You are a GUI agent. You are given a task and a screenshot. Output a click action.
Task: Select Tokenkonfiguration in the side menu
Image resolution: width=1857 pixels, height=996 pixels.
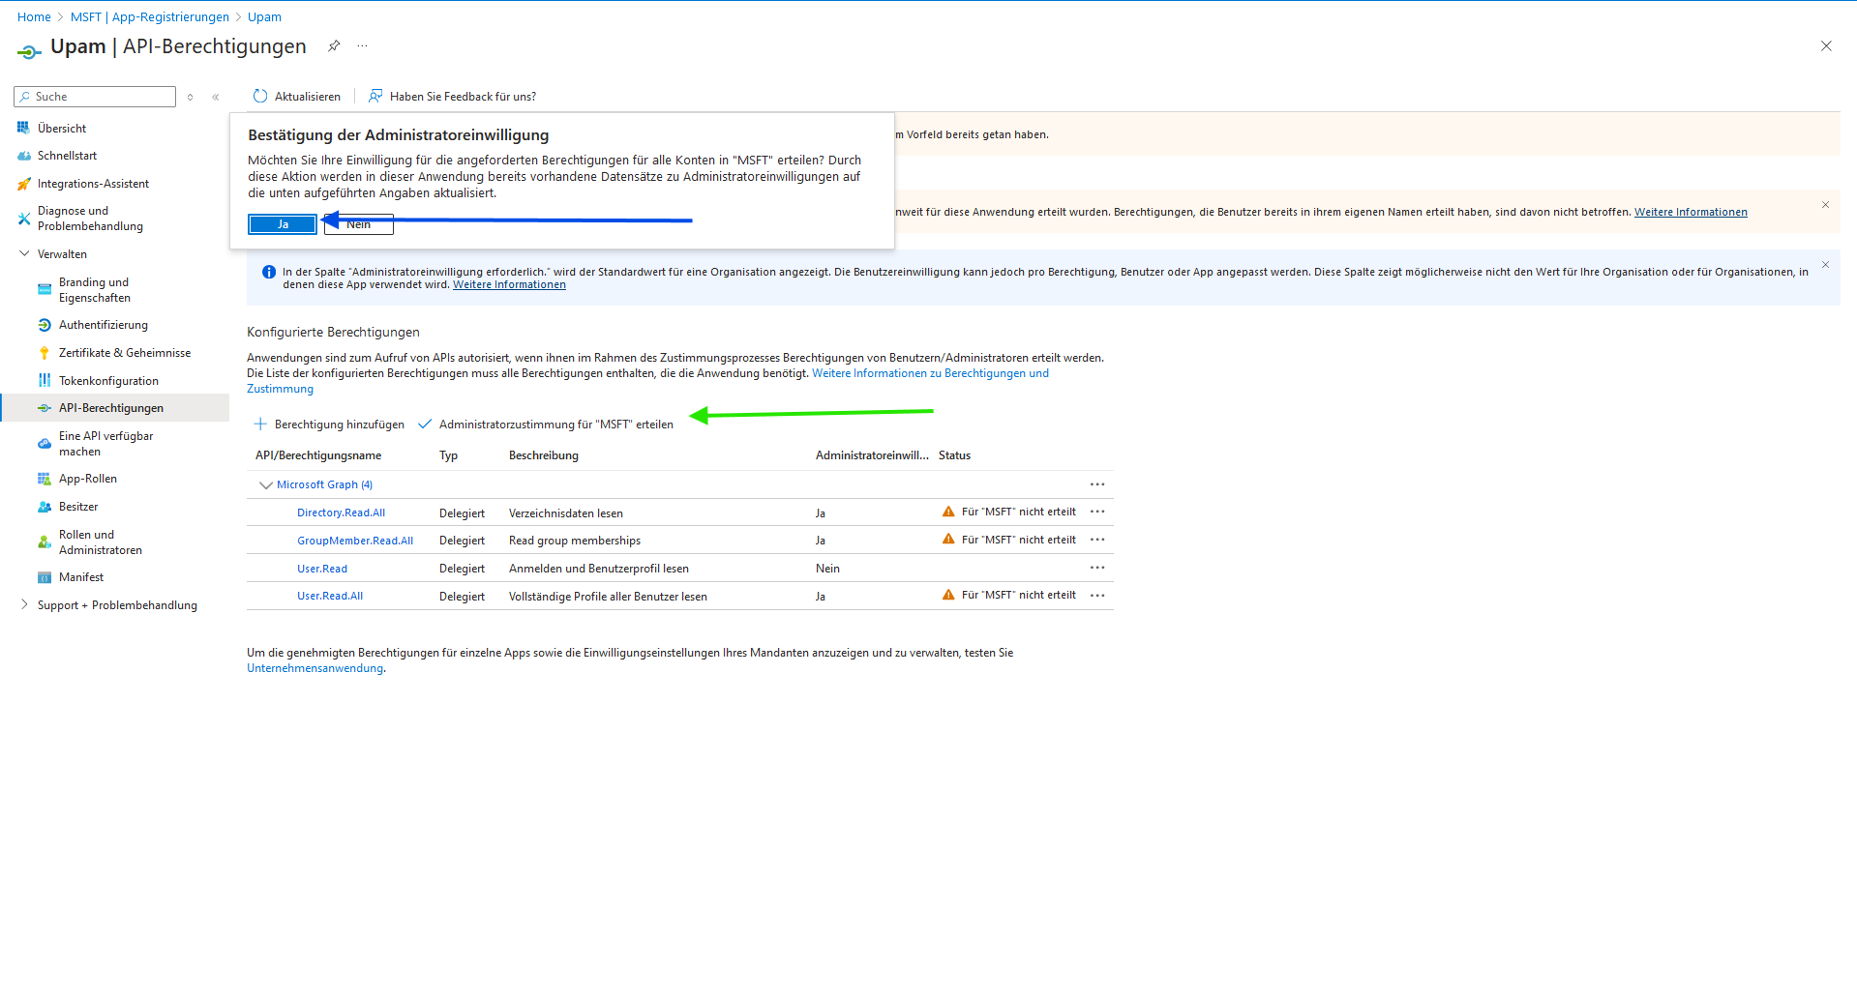(x=108, y=381)
